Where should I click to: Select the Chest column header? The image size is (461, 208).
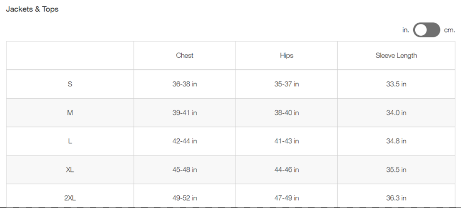[185, 55]
